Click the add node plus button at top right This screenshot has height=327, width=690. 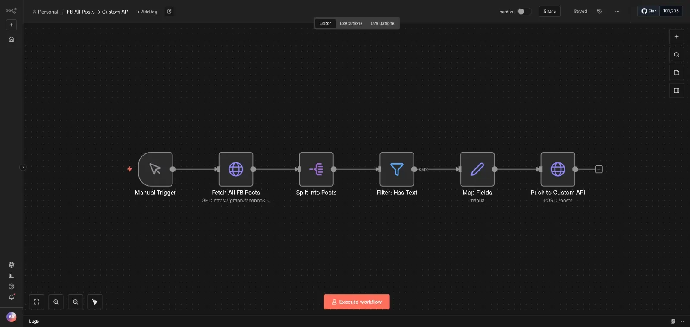[x=677, y=37]
